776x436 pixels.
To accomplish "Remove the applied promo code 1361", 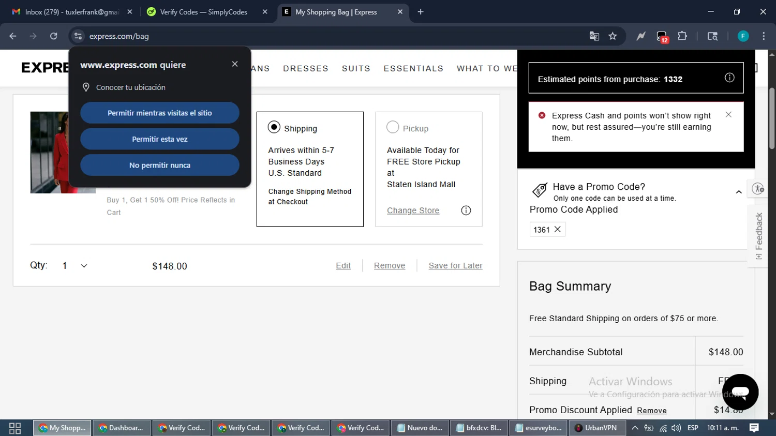I will tap(558, 230).
